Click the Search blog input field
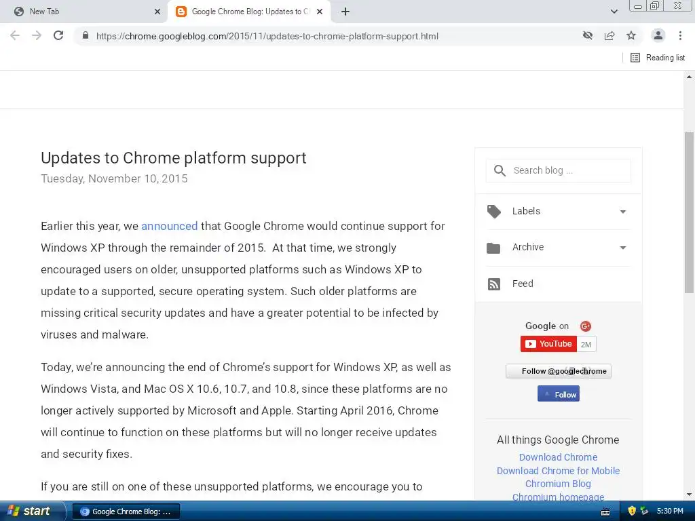 tap(559, 170)
